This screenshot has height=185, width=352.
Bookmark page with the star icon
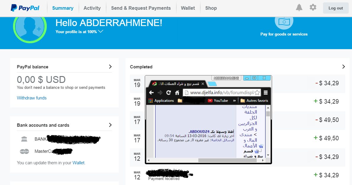pyautogui.click(x=257, y=92)
